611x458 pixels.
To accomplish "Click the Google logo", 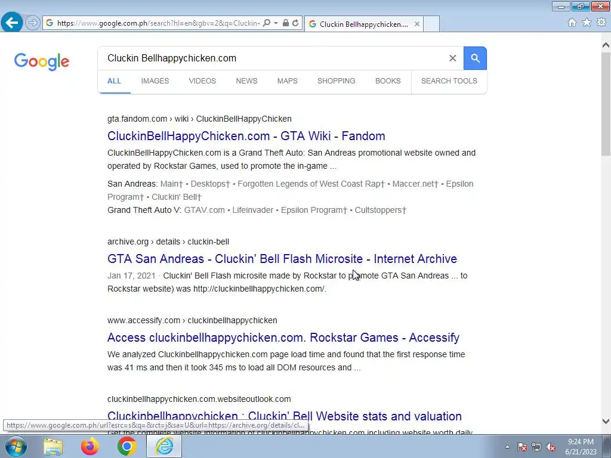I will pyautogui.click(x=42, y=61).
